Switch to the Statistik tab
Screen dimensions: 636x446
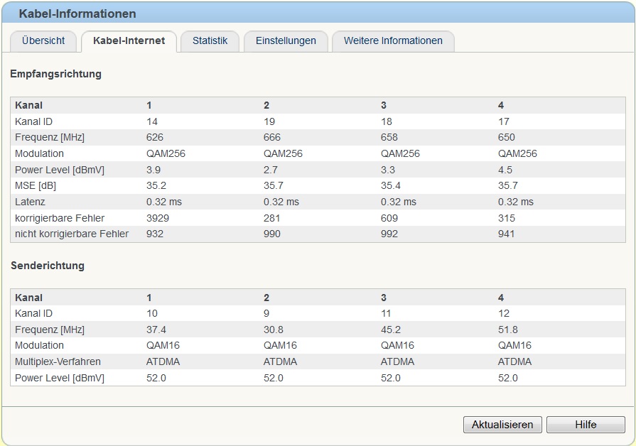pos(210,41)
